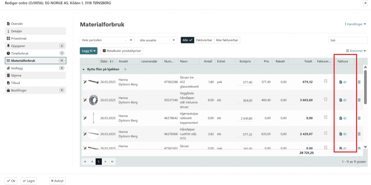This screenshot has height=185, width=371.
Task: Toggle the Rekalkuler produktpriser checkbox
Action: pos(104,51)
